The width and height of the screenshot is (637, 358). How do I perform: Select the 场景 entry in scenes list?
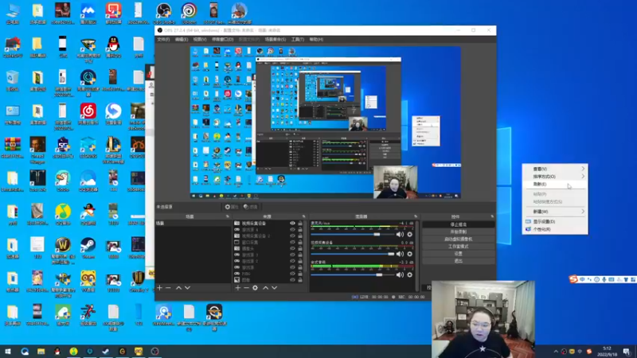coord(193,224)
